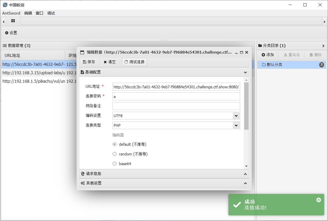
Task: Open the encoding UTF8 dropdown
Action: coord(236,116)
